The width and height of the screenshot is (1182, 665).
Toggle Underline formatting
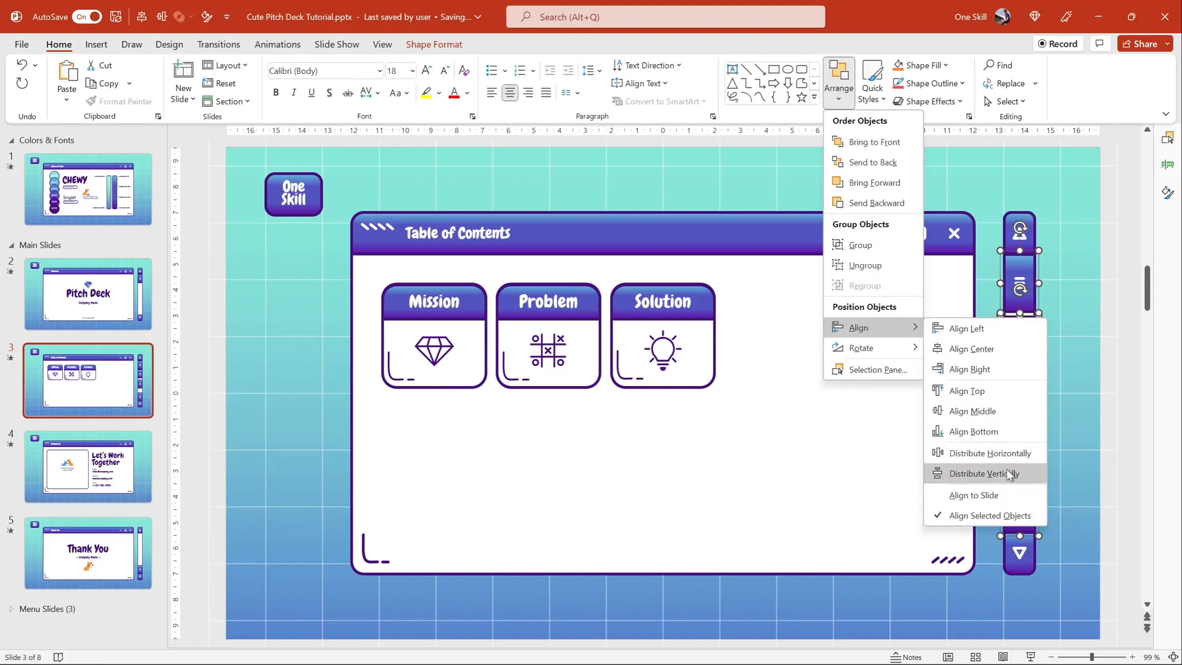312,92
